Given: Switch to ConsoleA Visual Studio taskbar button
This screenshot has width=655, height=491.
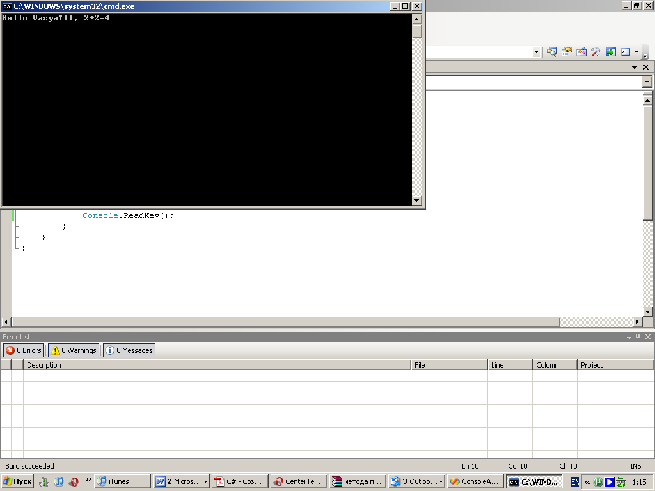Looking at the screenshot, I should point(475,481).
